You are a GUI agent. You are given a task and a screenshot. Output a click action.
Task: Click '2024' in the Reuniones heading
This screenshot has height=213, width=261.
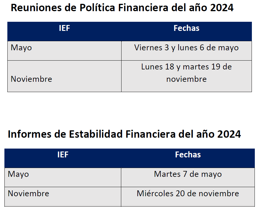(x=222, y=8)
